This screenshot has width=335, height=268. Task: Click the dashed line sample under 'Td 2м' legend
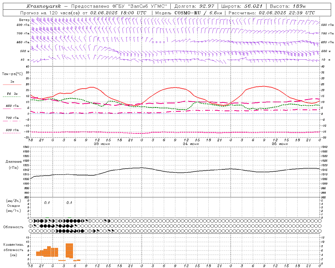click(12, 97)
